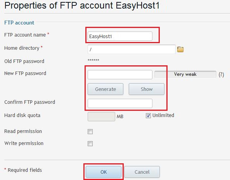This screenshot has width=230, height=180.
Task: Click the Read permission label
Action: point(23,131)
